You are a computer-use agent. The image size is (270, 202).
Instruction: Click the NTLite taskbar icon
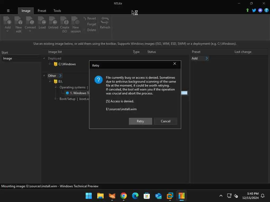(x=181, y=196)
